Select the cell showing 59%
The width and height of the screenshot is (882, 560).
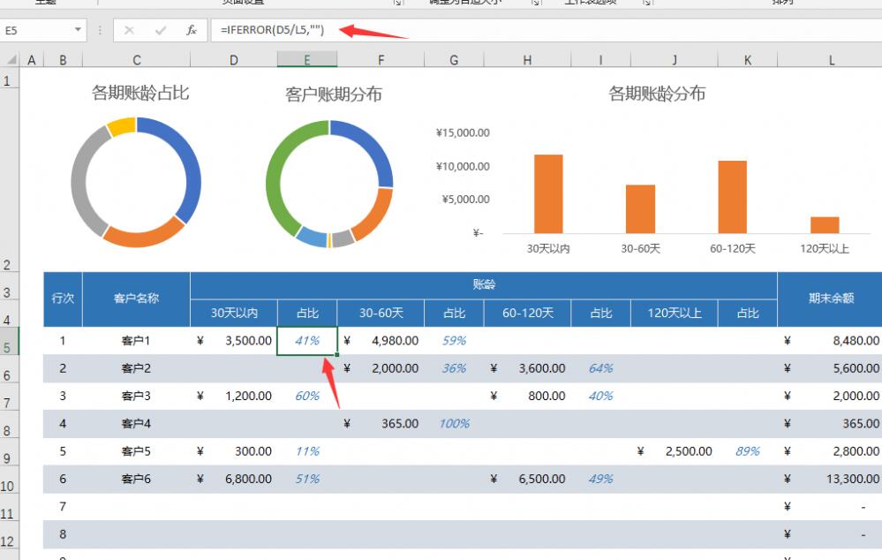(x=454, y=341)
